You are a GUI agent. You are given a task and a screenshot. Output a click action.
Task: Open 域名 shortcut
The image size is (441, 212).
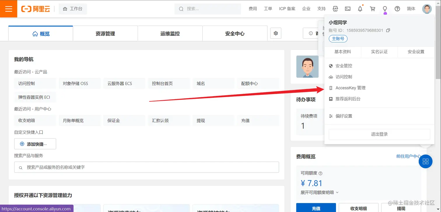213,83
